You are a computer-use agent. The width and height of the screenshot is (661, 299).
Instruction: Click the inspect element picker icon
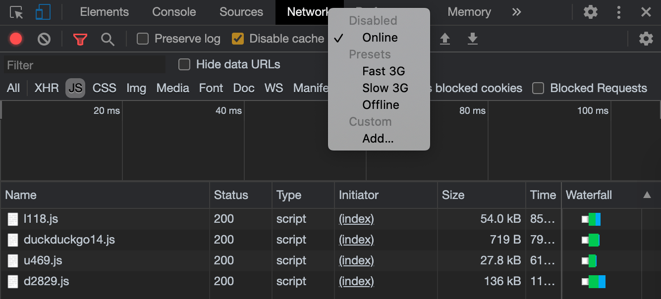coord(16,12)
